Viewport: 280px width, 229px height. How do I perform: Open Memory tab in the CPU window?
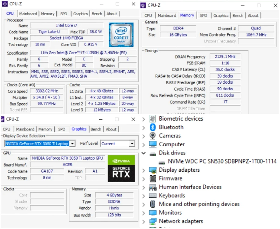coord(48,14)
